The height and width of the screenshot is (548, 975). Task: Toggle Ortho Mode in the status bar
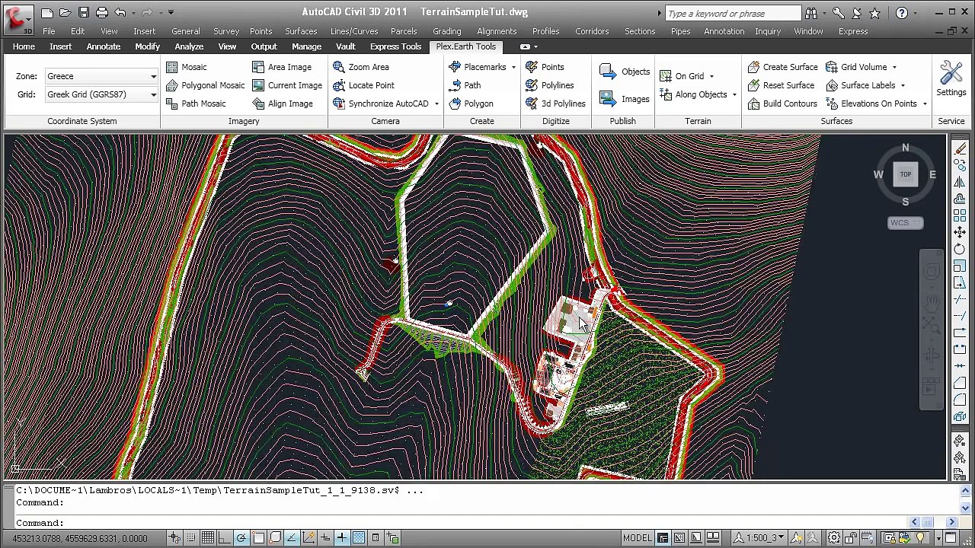pos(225,538)
